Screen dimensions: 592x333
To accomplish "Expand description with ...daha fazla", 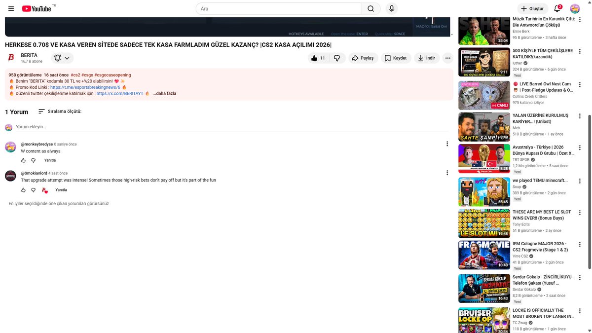I will (164, 93).
